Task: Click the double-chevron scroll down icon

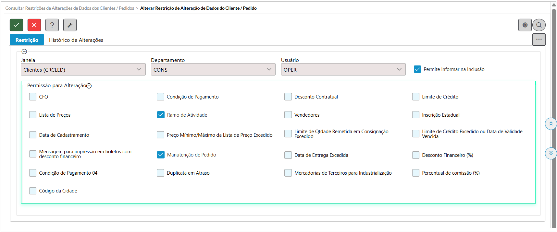Action: click(x=551, y=153)
